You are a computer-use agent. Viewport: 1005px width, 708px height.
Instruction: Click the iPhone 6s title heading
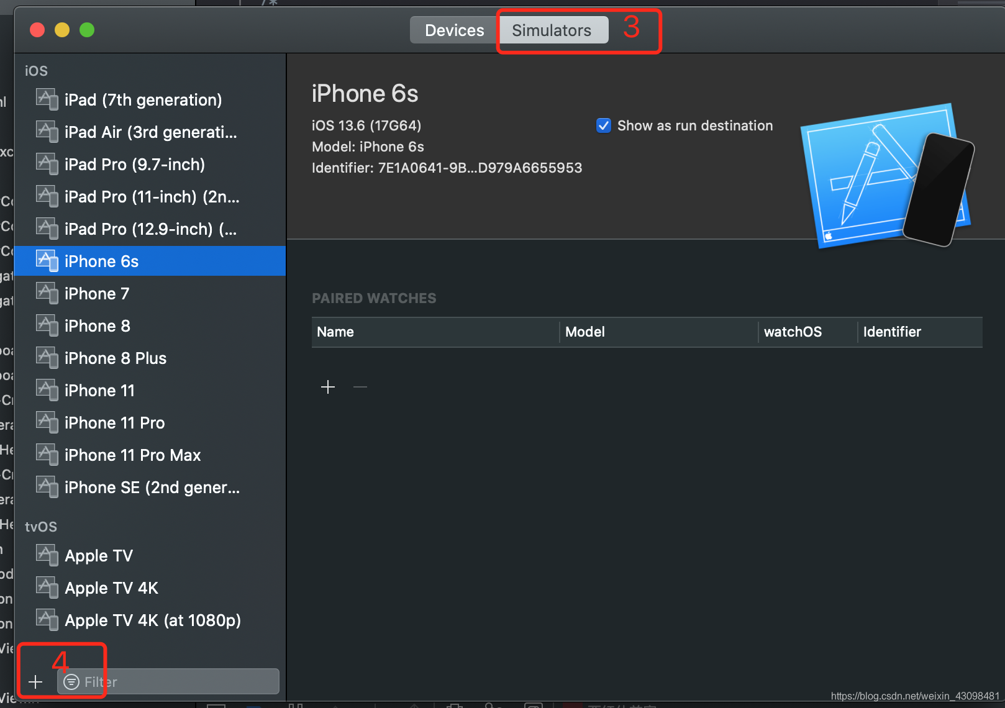[x=365, y=93]
